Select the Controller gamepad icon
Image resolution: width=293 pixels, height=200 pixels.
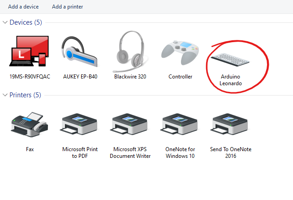point(180,52)
